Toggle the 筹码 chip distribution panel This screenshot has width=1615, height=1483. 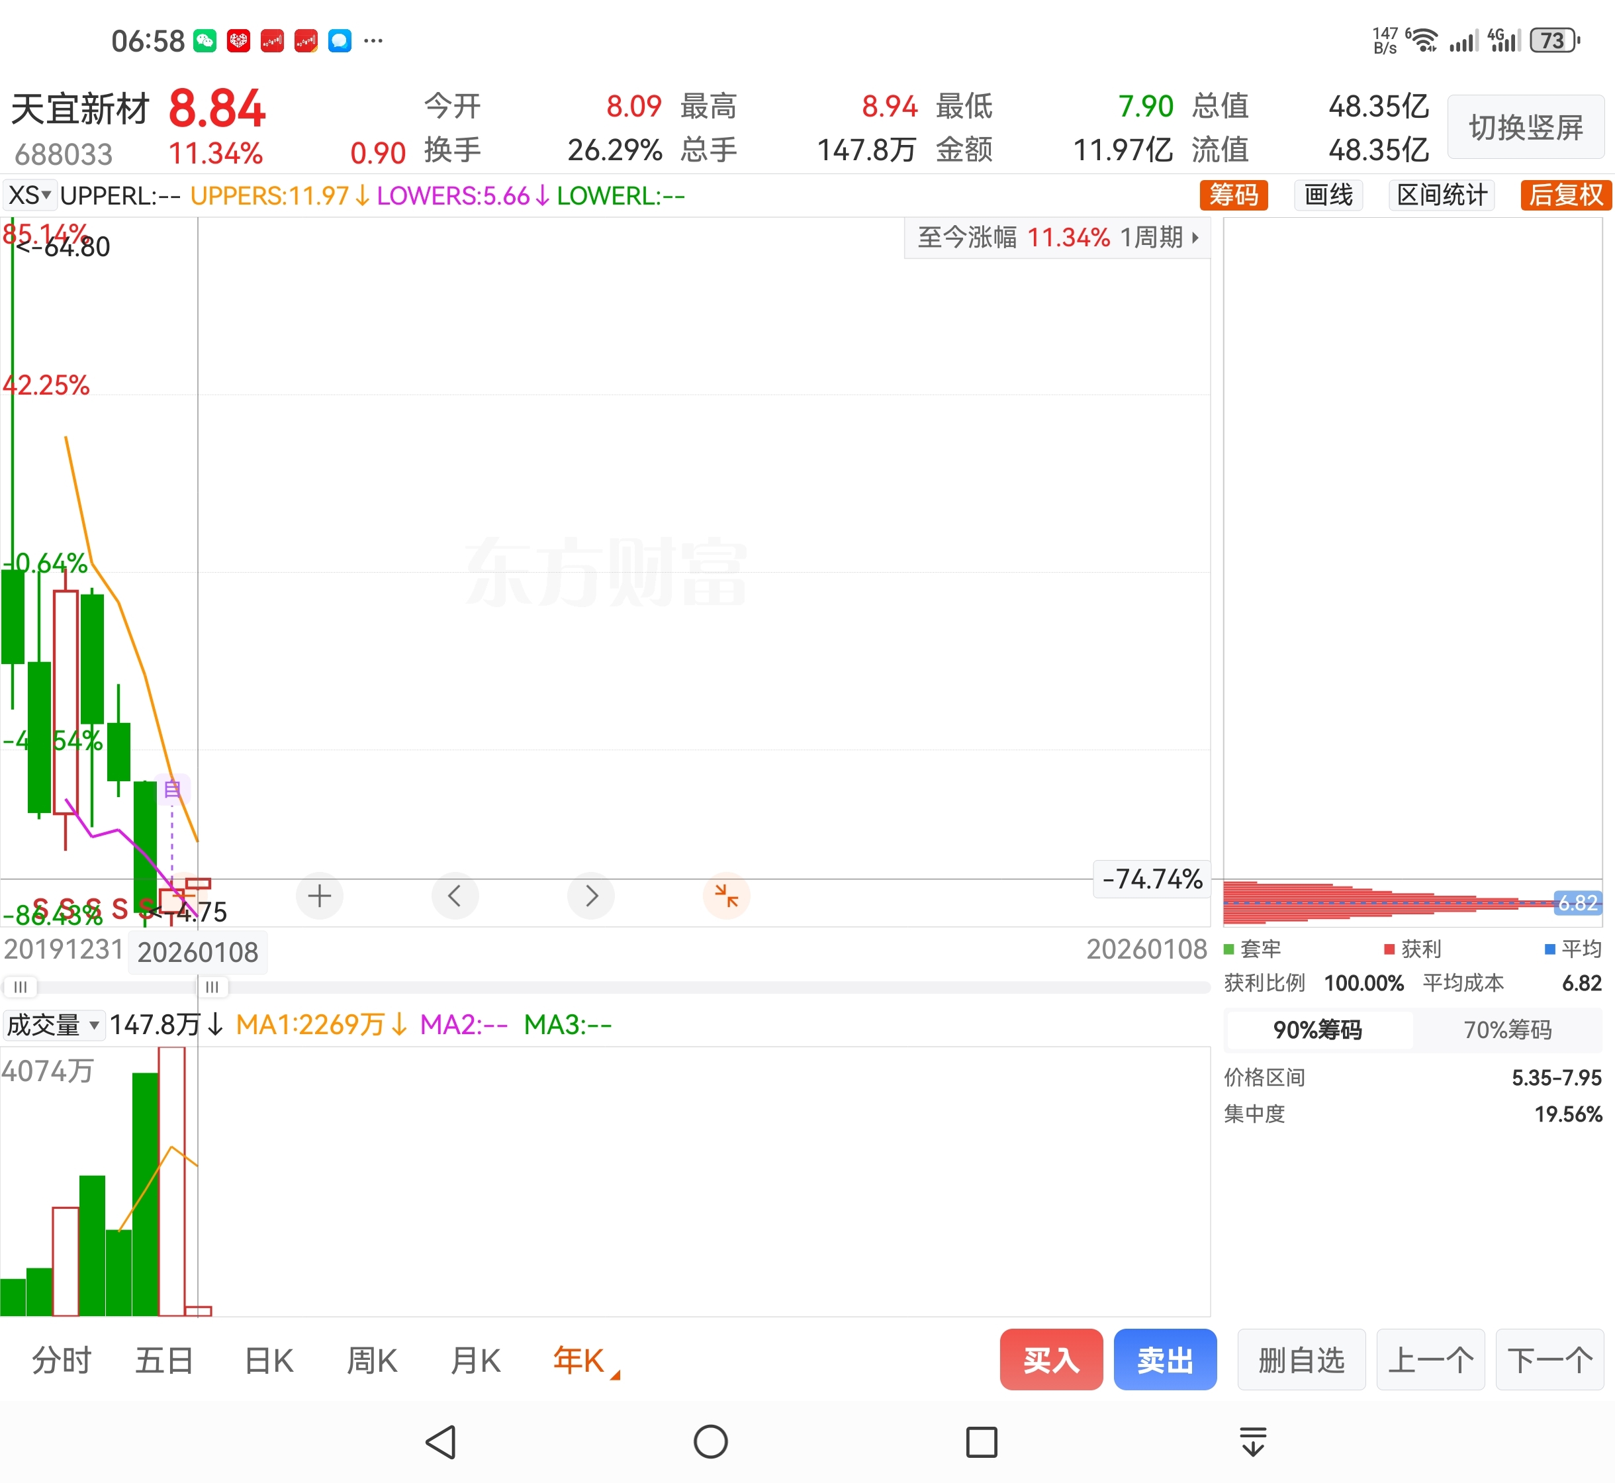coord(1233,195)
